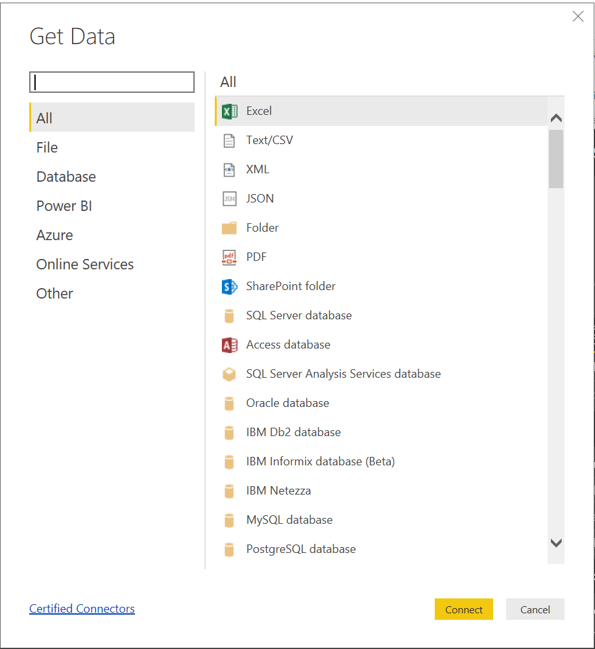Screen dimensions: 595x649
Task: Pick "SQL Server Analysis Services database" text
Action: click(x=343, y=374)
